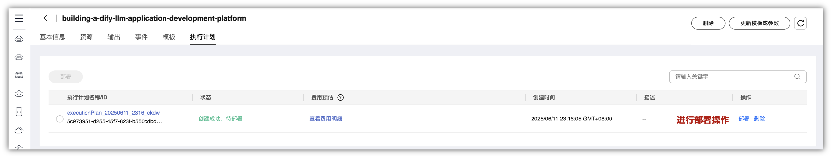Click the 删除 button at top right

click(708, 24)
